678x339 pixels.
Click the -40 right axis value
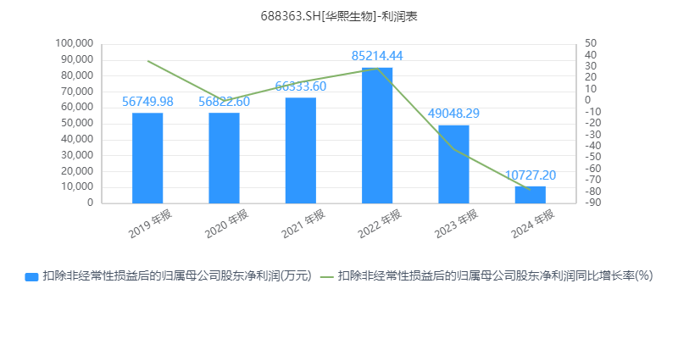[x=591, y=146]
